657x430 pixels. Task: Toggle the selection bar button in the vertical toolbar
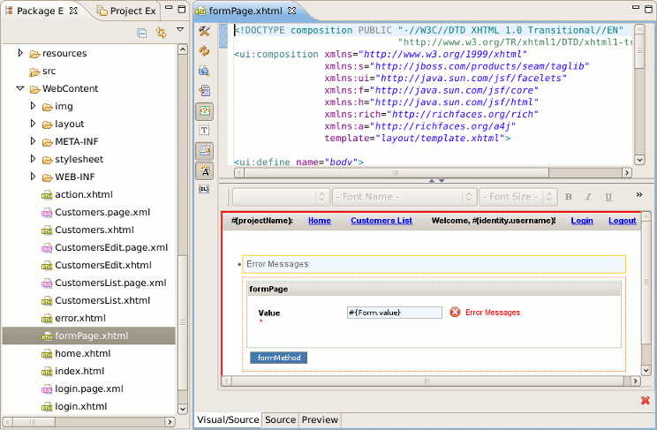[204, 150]
